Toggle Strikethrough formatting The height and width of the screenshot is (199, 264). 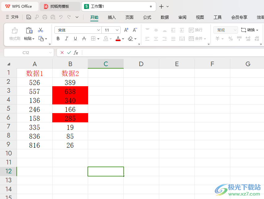[84, 39]
